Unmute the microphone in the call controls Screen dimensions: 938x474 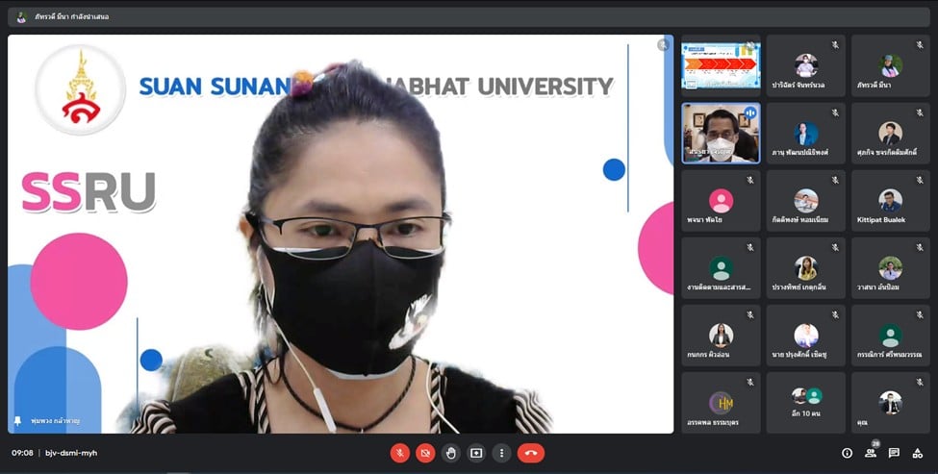click(x=399, y=453)
